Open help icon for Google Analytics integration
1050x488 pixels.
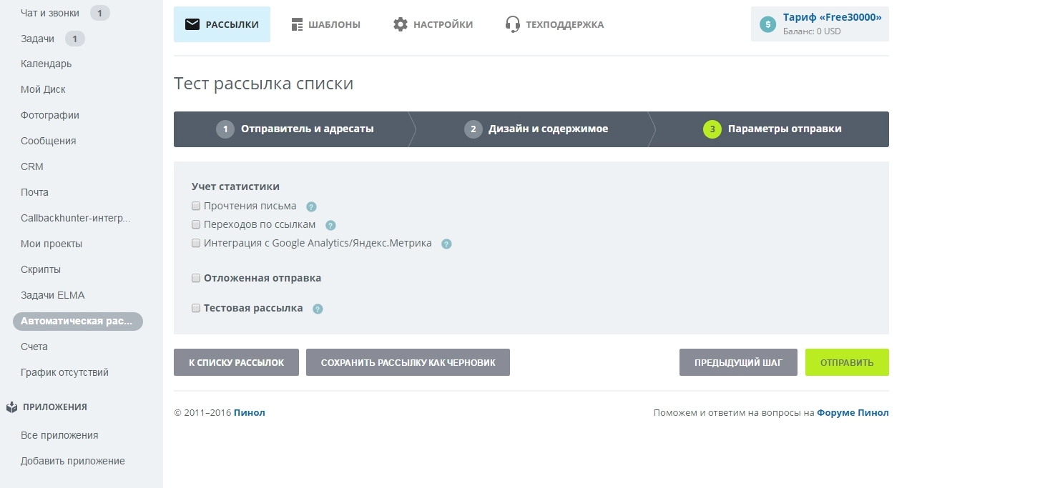(x=446, y=244)
